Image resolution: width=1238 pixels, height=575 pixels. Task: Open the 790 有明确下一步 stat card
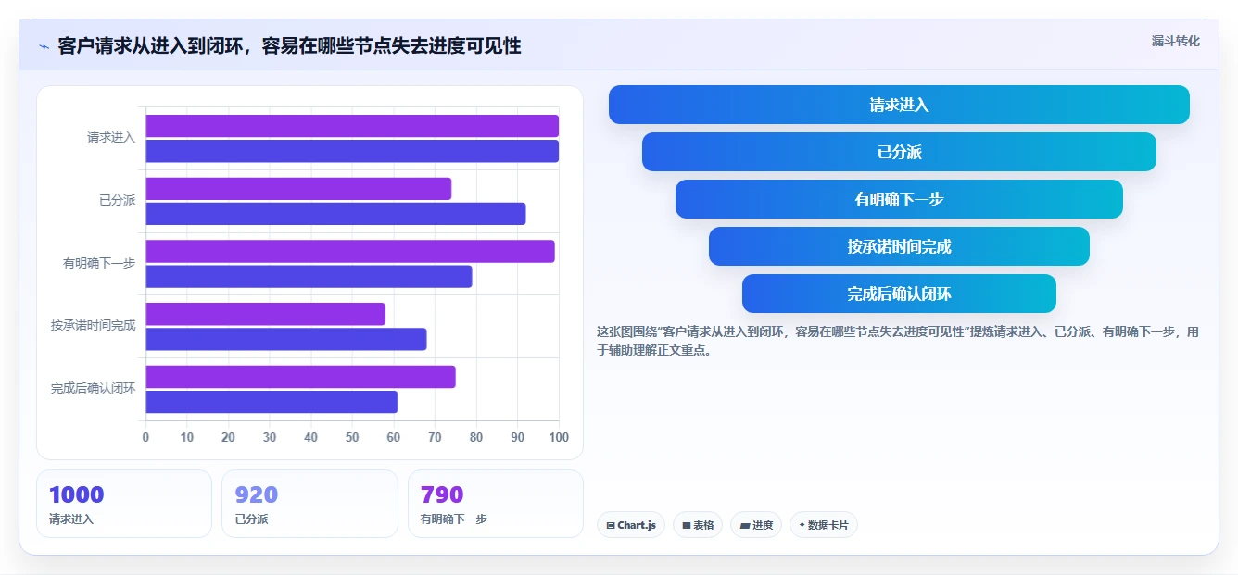tap(496, 504)
